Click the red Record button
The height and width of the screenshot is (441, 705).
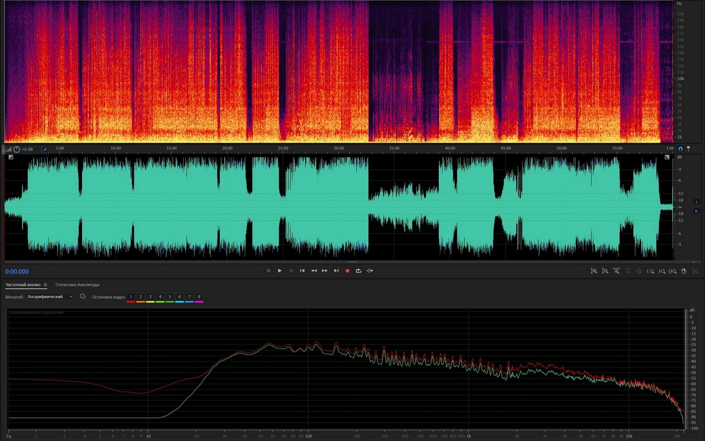click(x=347, y=271)
